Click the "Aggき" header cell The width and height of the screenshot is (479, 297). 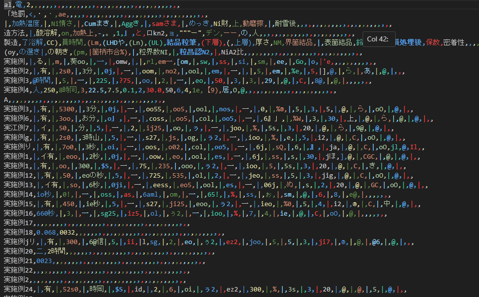pyautogui.click(x=130, y=23)
